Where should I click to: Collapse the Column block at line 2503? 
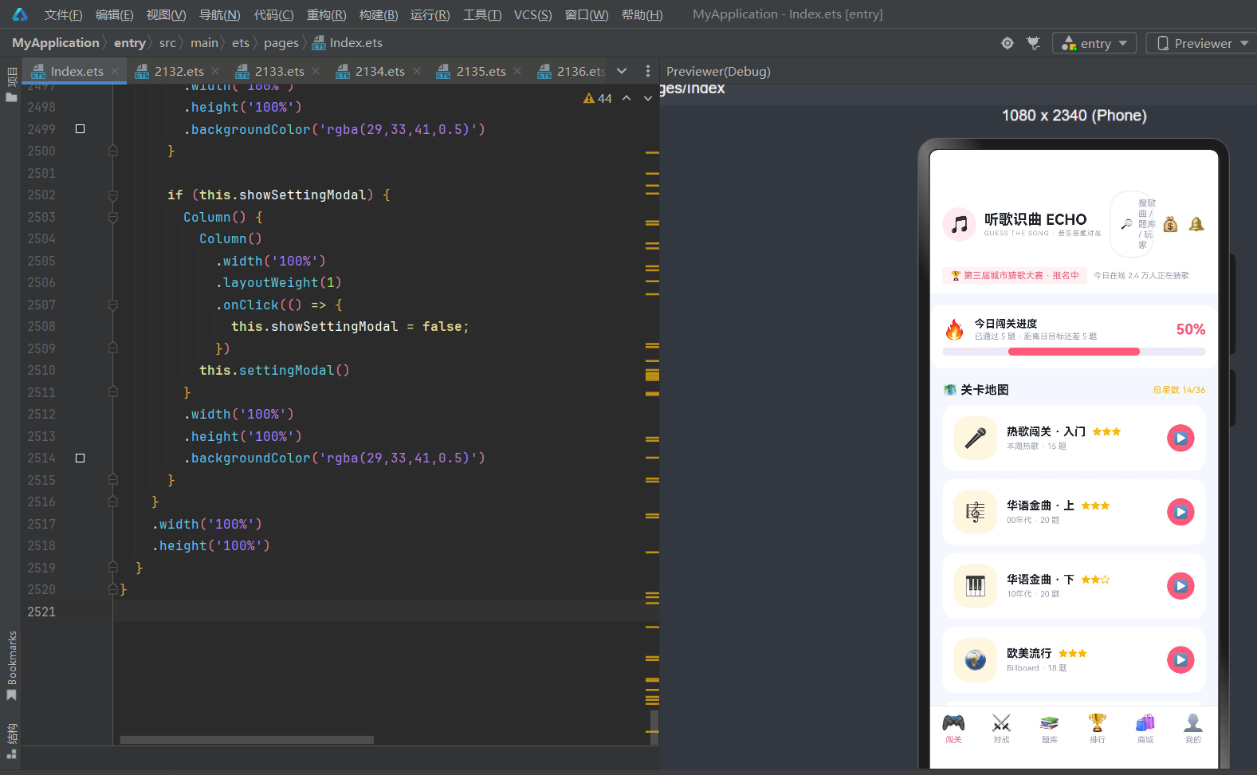tap(113, 217)
